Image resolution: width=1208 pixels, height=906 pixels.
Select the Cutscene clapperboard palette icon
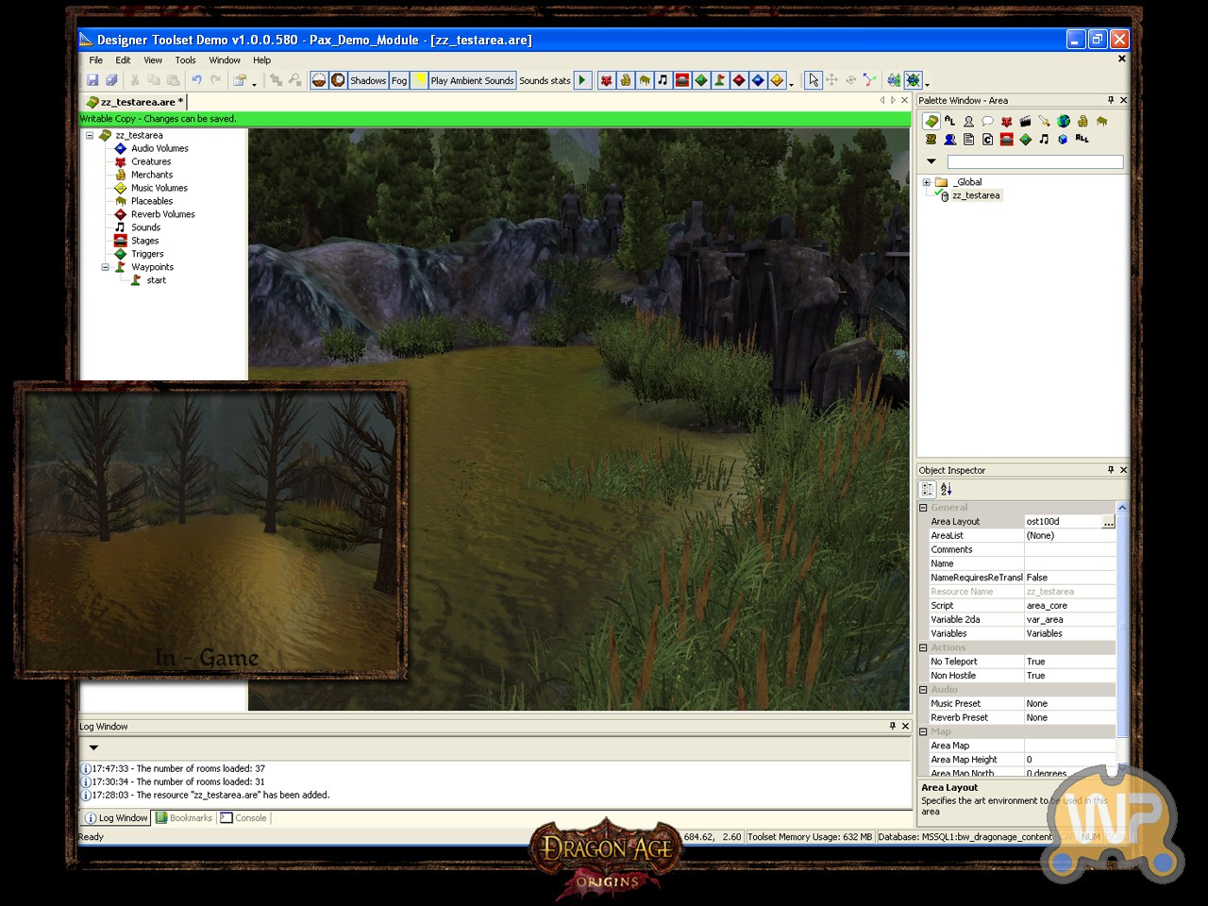pos(1026,121)
